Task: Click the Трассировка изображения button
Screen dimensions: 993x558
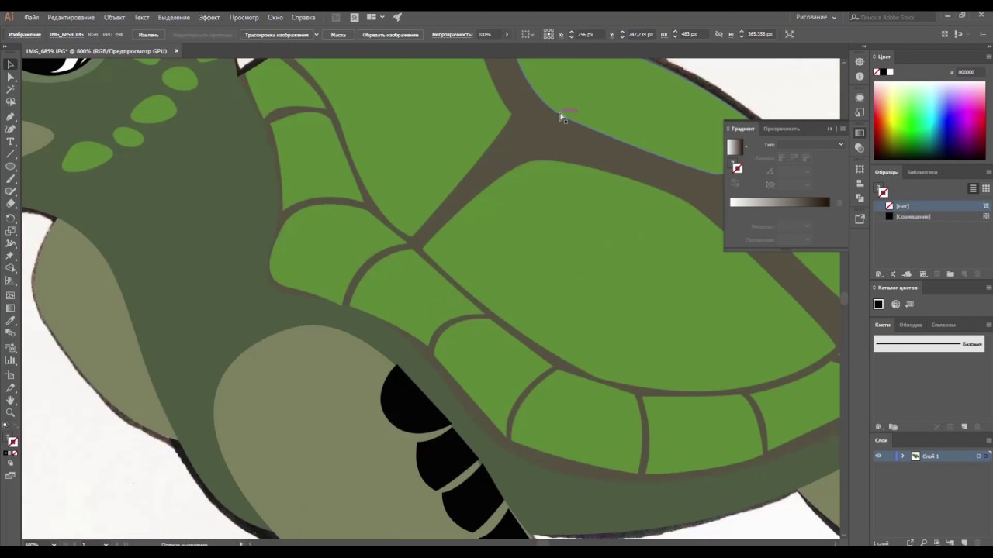Action: point(276,34)
